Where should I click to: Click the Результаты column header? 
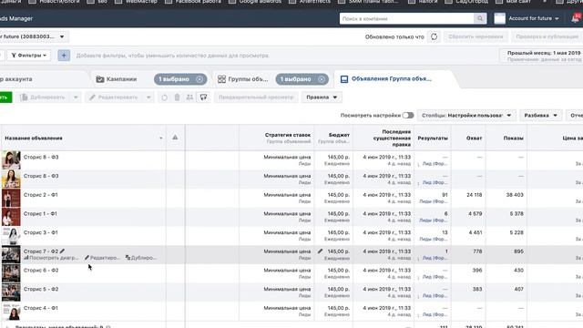pyautogui.click(x=433, y=138)
